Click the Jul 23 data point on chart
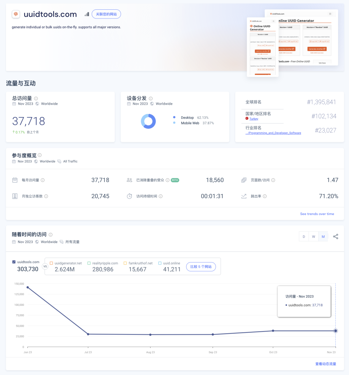The image size is (349, 375). (88, 334)
